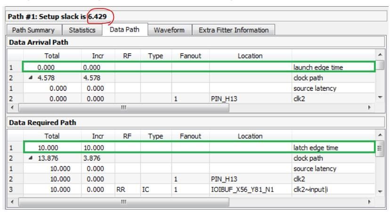The height and width of the screenshot is (212, 390).
Task: Click the Data Arrival Path horizontal scrollbar thumb
Action: coord(123,108)
